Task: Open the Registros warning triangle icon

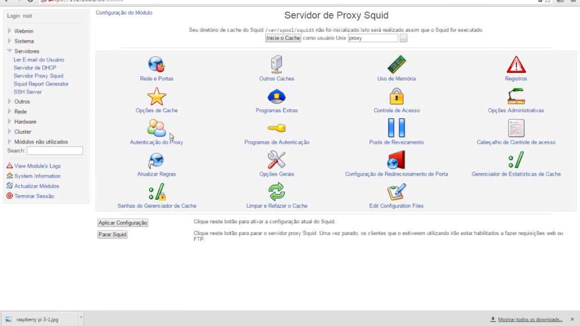Action: [516, 65]
